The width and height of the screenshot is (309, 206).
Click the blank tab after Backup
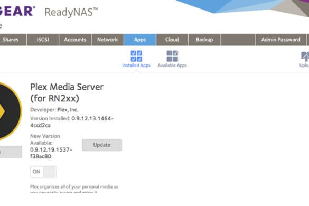238,40
